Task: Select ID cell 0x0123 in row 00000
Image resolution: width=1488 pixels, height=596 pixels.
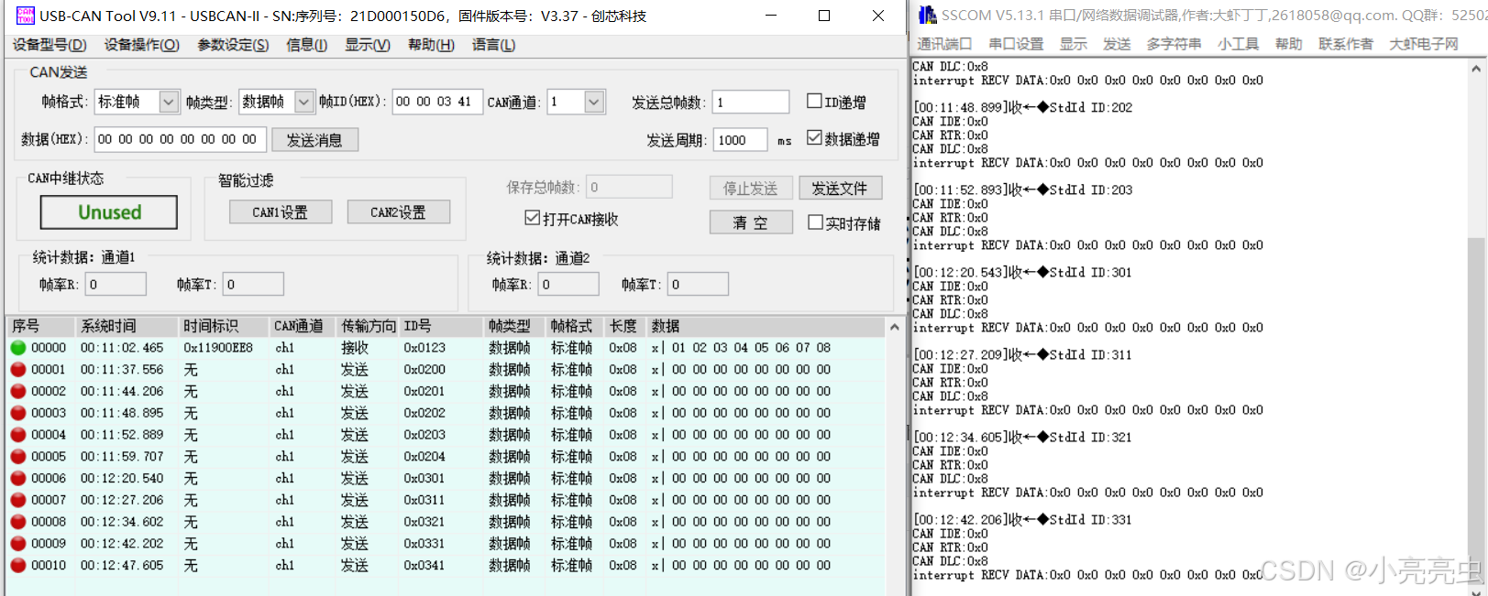Action: (x=424, y=348)
